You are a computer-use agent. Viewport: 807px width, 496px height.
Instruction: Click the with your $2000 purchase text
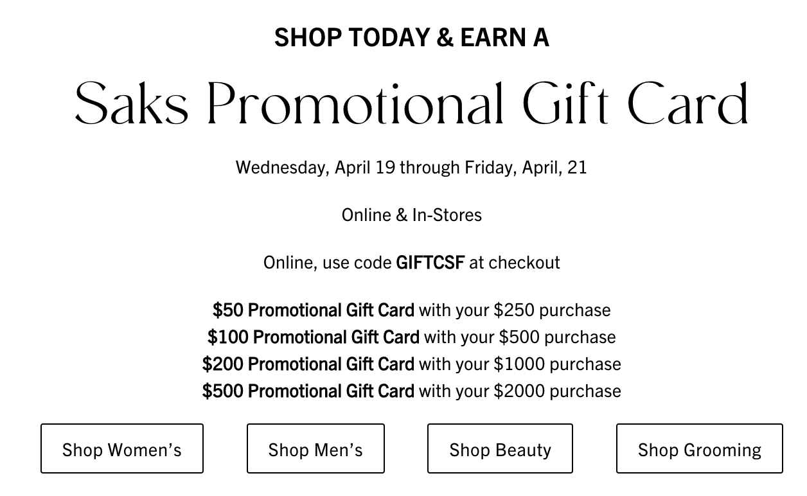[x=520, y=391]
